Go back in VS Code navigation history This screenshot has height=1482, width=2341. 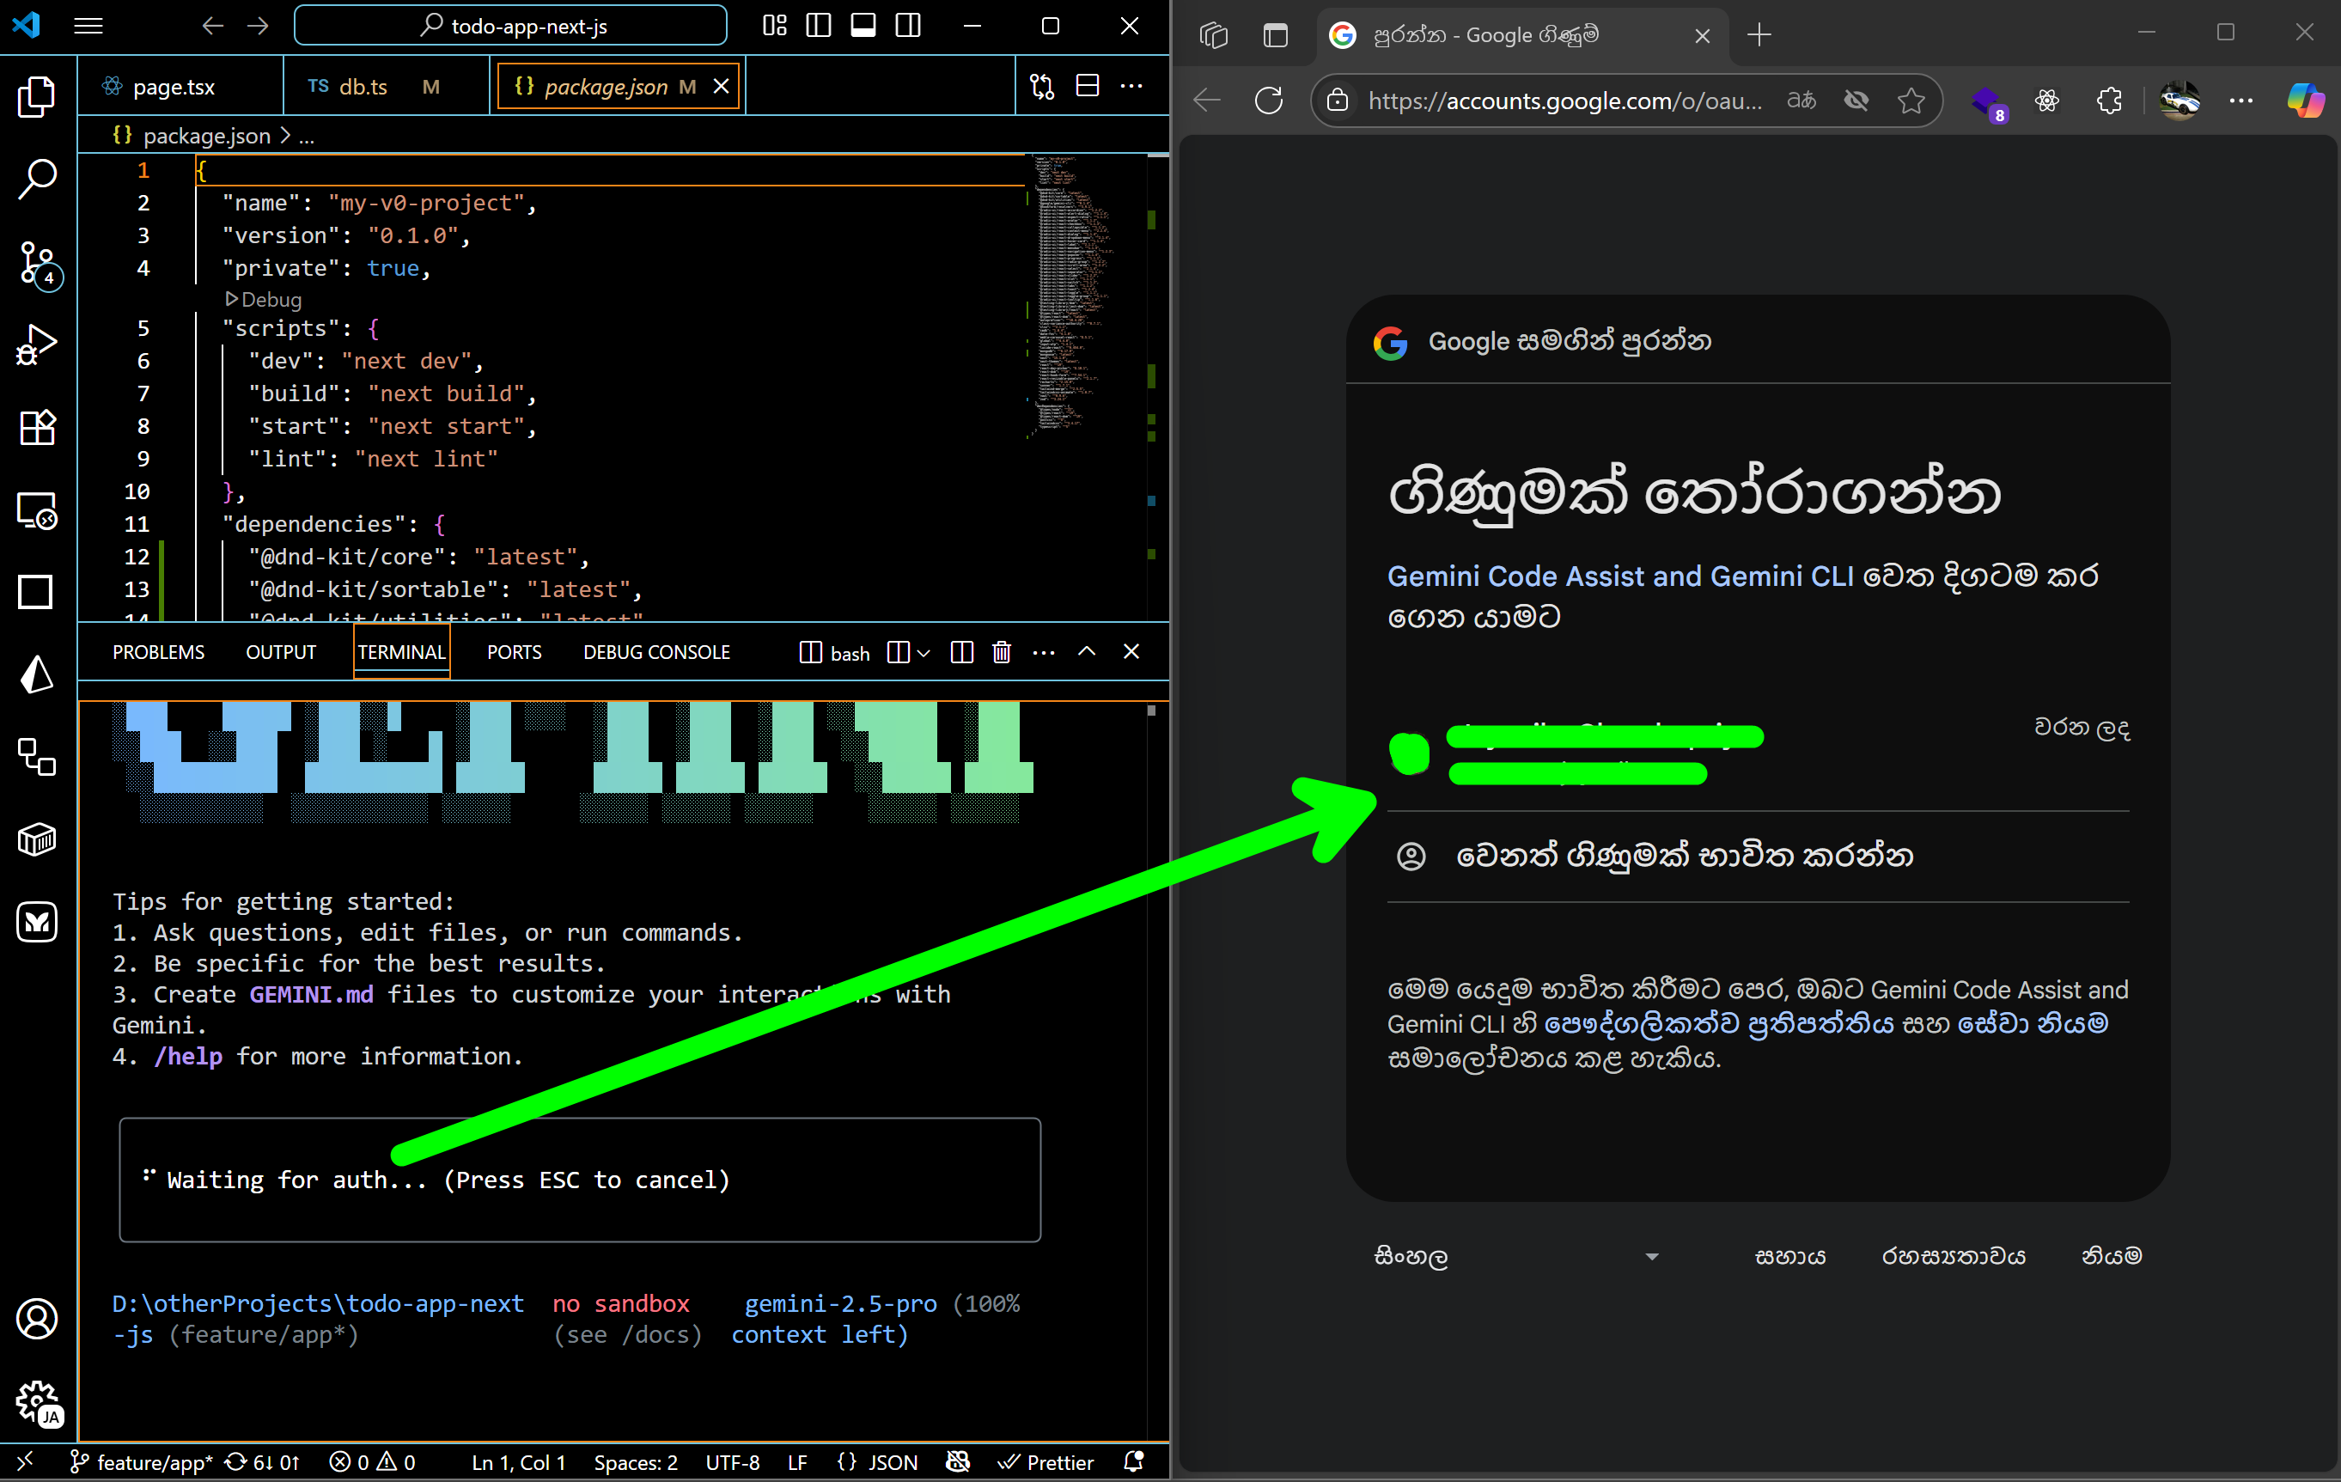213,27
